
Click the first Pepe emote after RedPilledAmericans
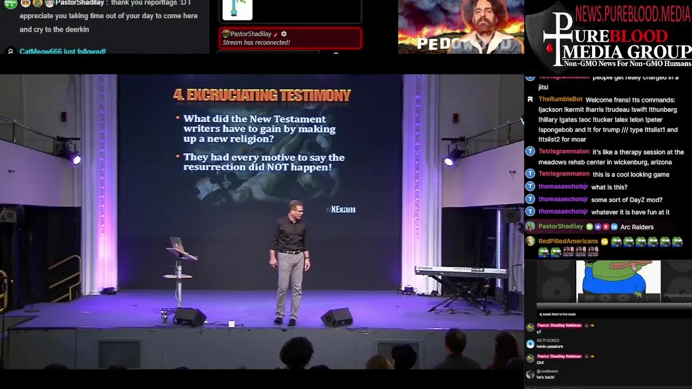point(616,242)
